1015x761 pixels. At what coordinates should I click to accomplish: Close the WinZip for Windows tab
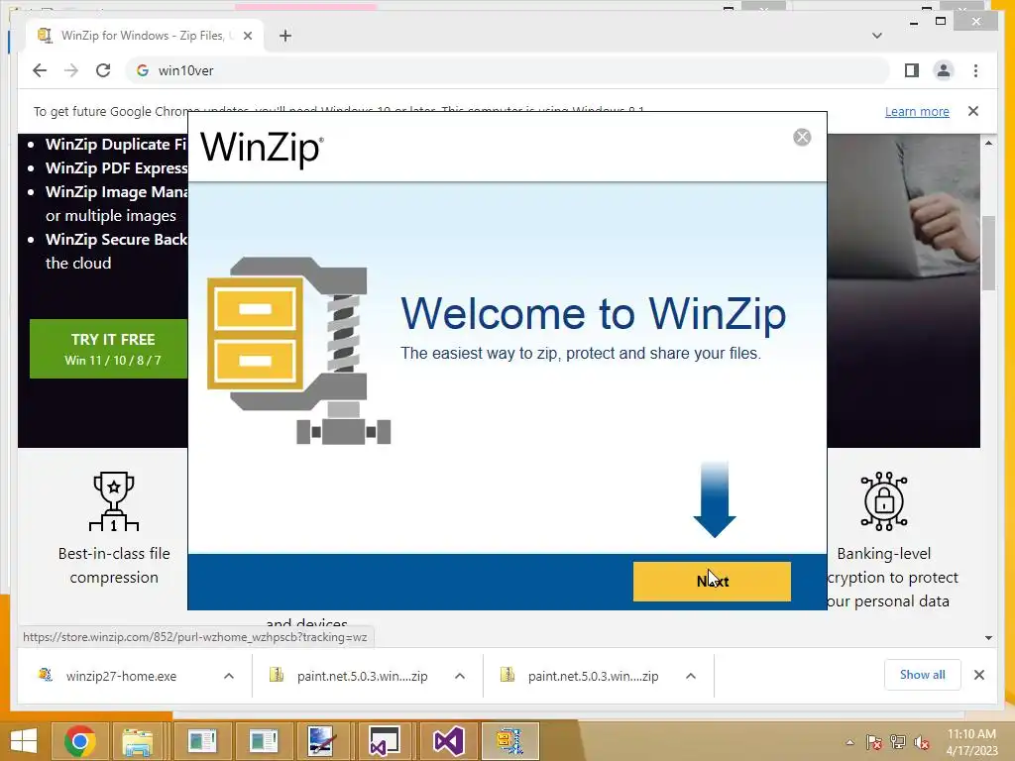pyautogui.click(x=247, y=36)
